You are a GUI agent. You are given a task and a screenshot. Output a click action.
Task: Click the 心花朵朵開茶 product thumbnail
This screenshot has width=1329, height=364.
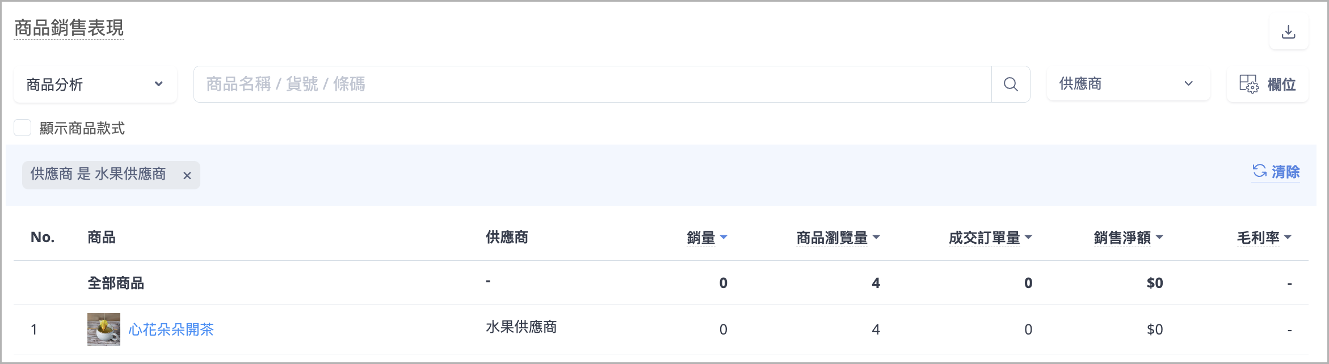pyautogui.click(x=104, y=329)
